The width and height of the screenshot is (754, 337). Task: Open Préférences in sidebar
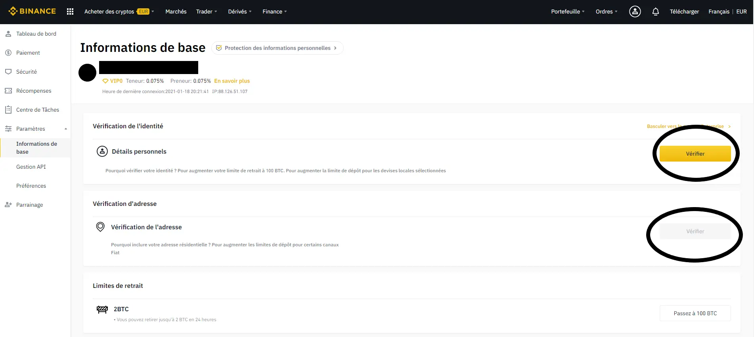(31, 186)
